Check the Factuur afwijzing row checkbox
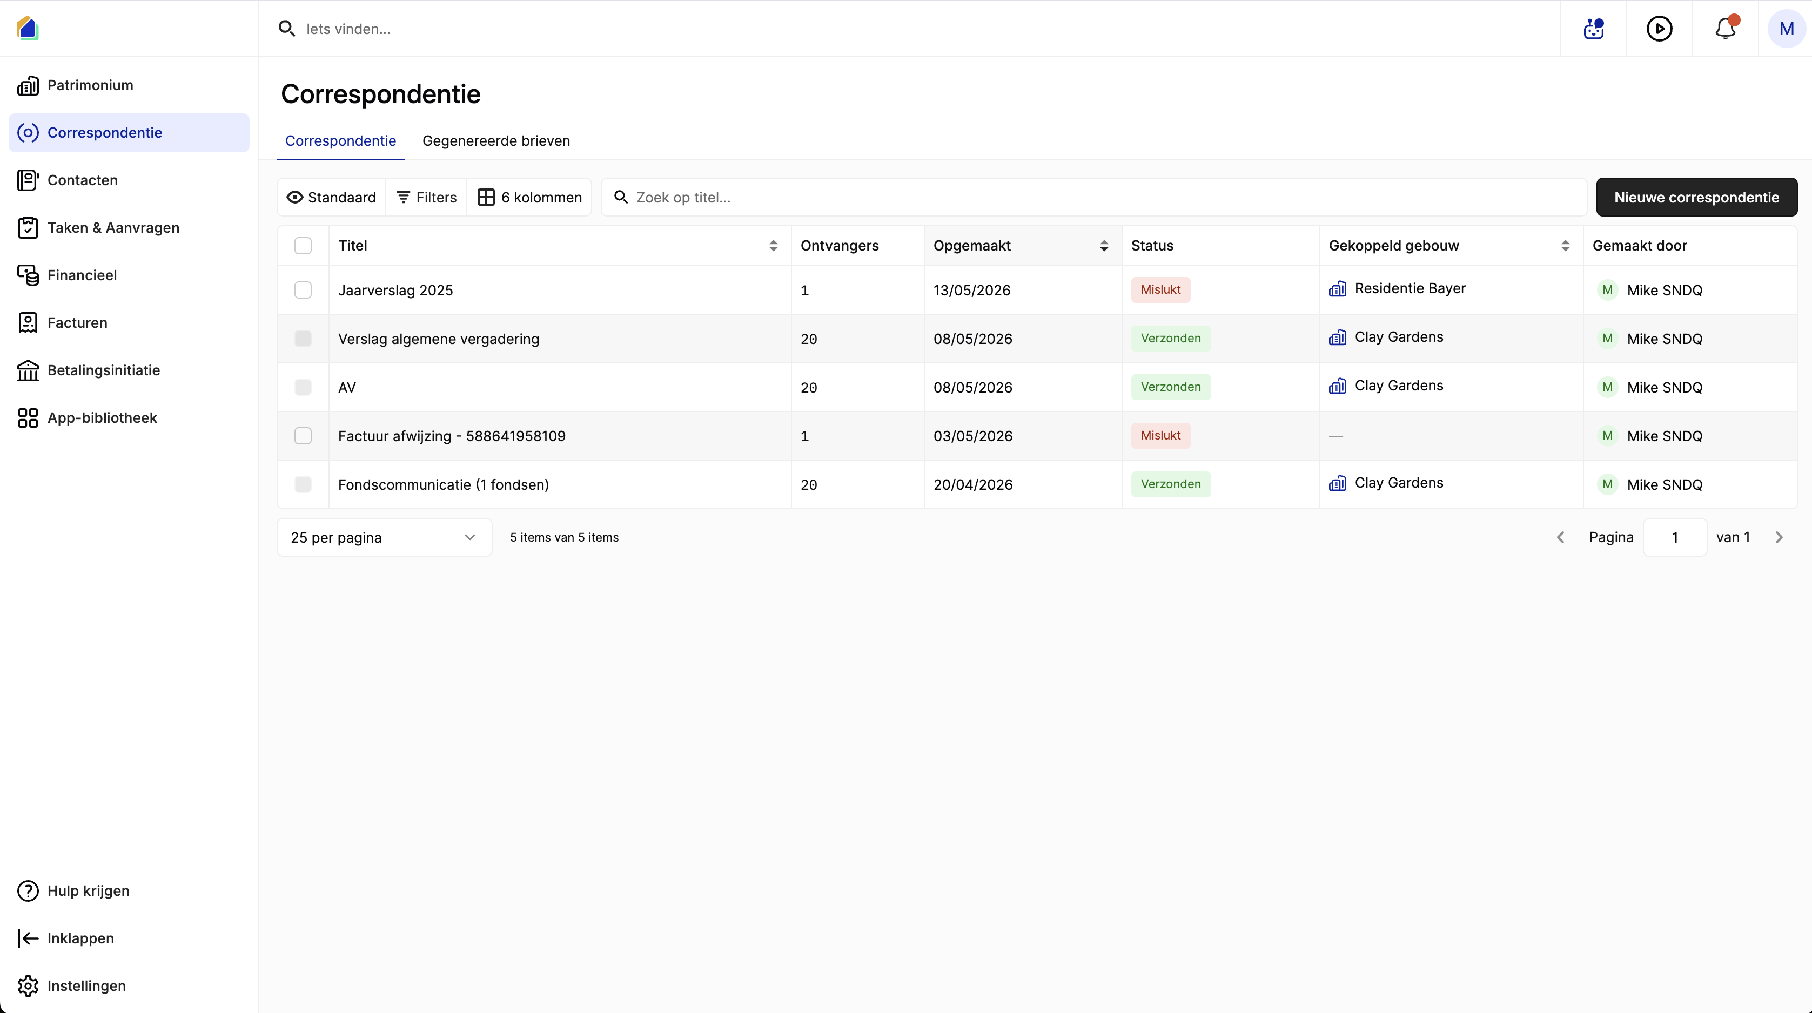1812x1013 pixels. coord(303,436)
